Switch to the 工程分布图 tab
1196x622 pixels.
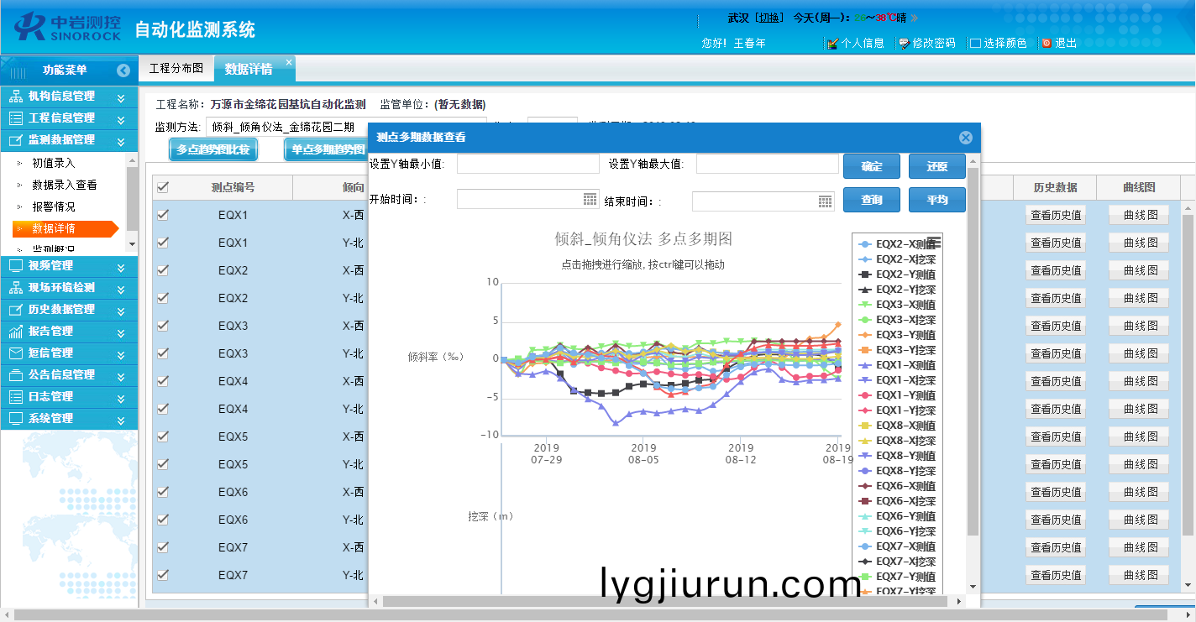[x=176, y=69]
